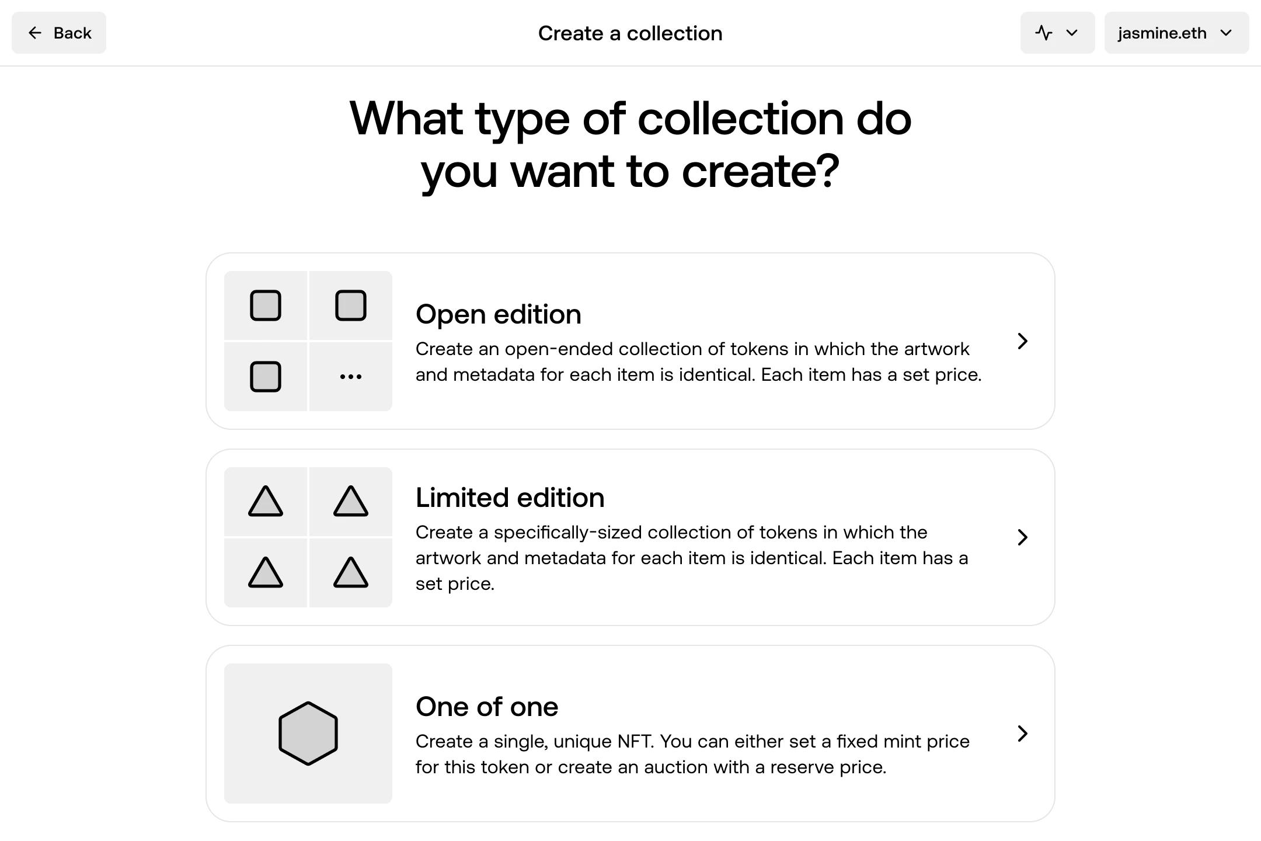
Task: Open the Limited edition chevron arrow
Action: tap(1022, 537)
